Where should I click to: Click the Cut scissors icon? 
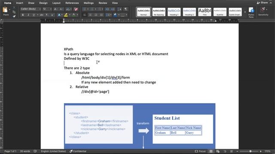[14, 8]
